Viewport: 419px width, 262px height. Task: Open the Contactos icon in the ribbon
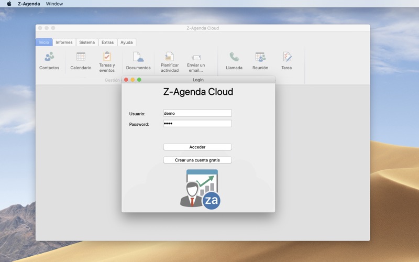click(x=49, y=57)
